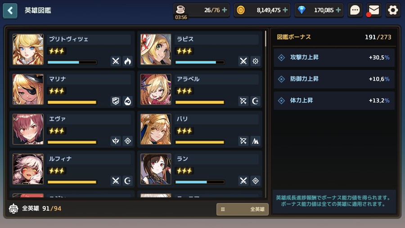Open the ラン hero entry
Image resolution: width=405 pixels, height=228 pixels.
[x=200, y=169]
